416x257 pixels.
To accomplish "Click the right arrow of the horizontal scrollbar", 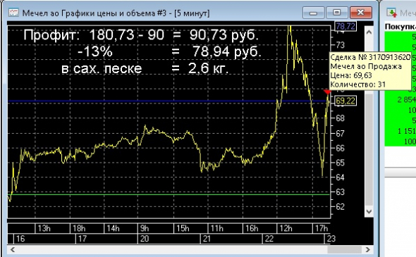I will (x=368, y=249).
